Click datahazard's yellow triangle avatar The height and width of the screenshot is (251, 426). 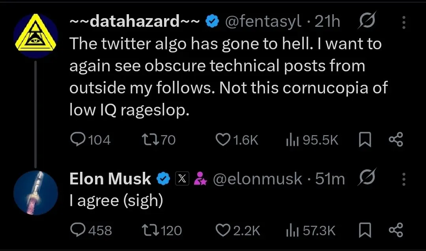tap(35, 35)
